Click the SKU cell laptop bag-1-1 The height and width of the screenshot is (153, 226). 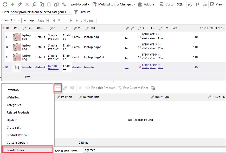click(94, 57)
